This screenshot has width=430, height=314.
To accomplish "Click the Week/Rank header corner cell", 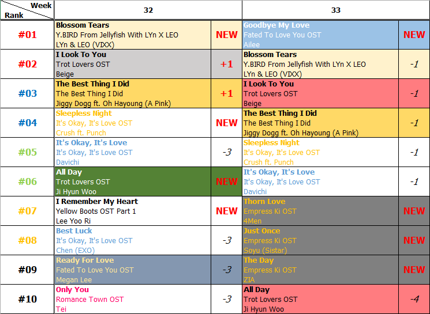I will 27,10.
